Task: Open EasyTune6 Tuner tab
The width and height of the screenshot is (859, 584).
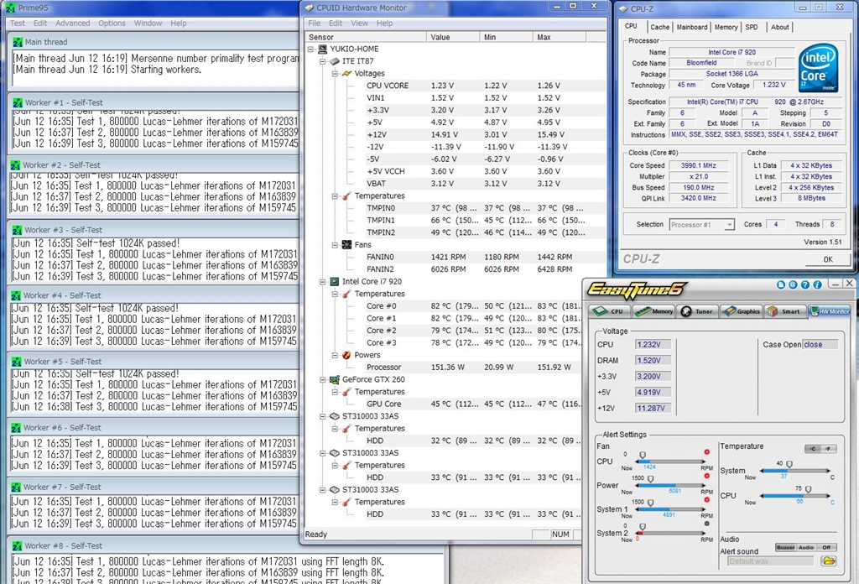Action: [697, 311]
